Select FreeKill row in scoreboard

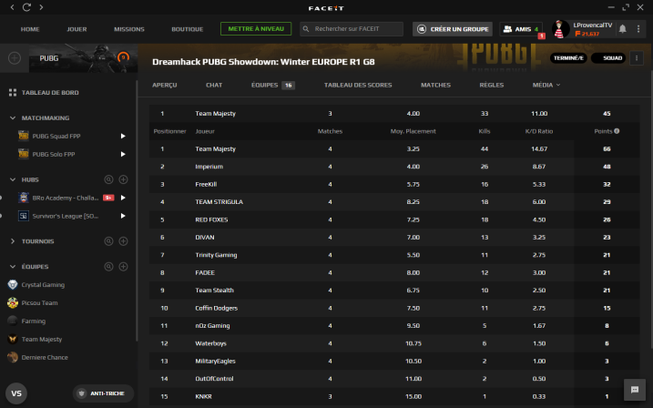point(394,184)
